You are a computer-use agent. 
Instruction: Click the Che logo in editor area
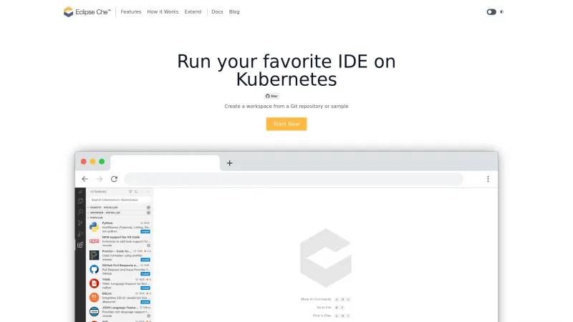[326, 258]
